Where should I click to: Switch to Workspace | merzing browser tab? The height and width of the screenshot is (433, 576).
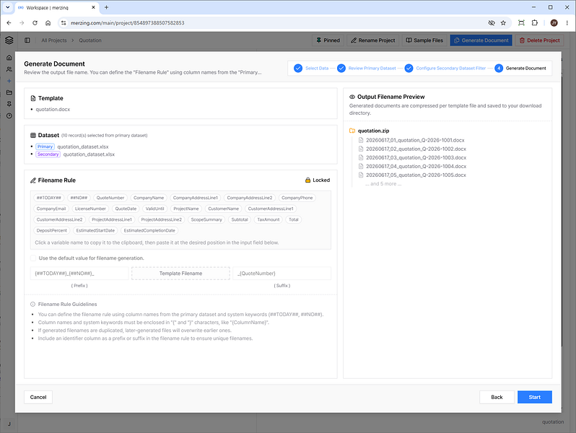coord(57,7)
